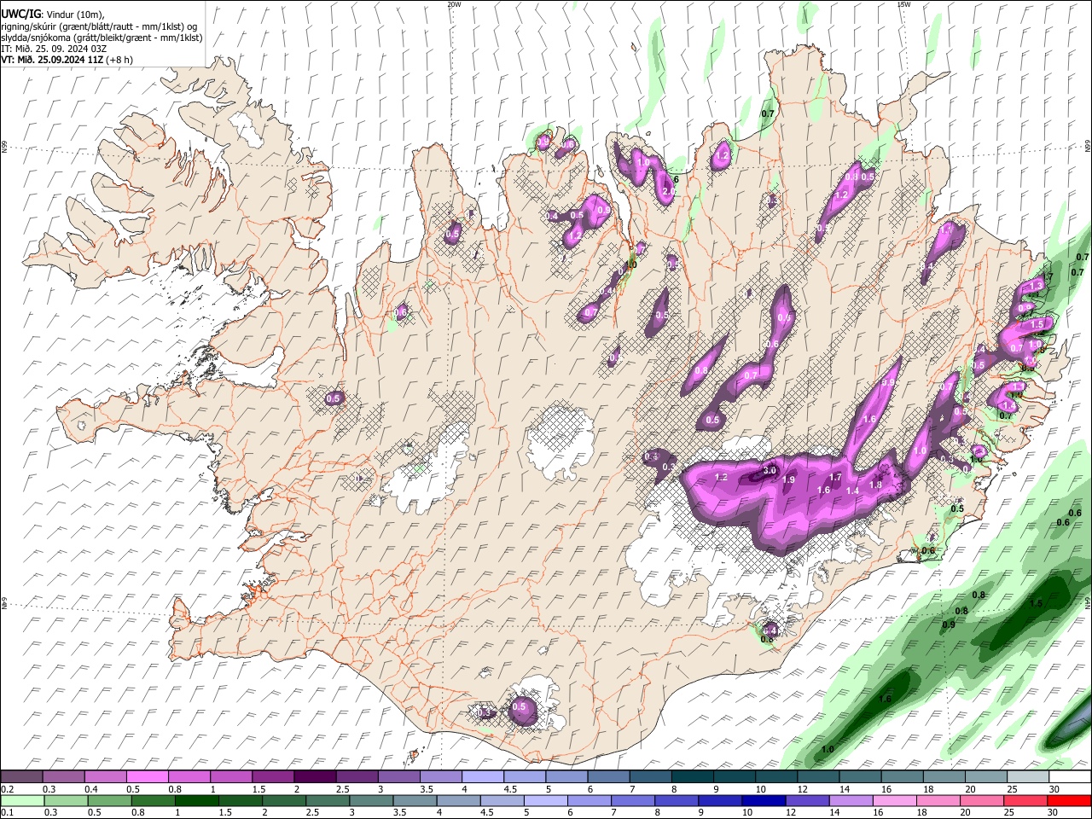Select the light pink 16 rain legend swatch
Screen dimensions: 1092x819
[x=895, y=800]
